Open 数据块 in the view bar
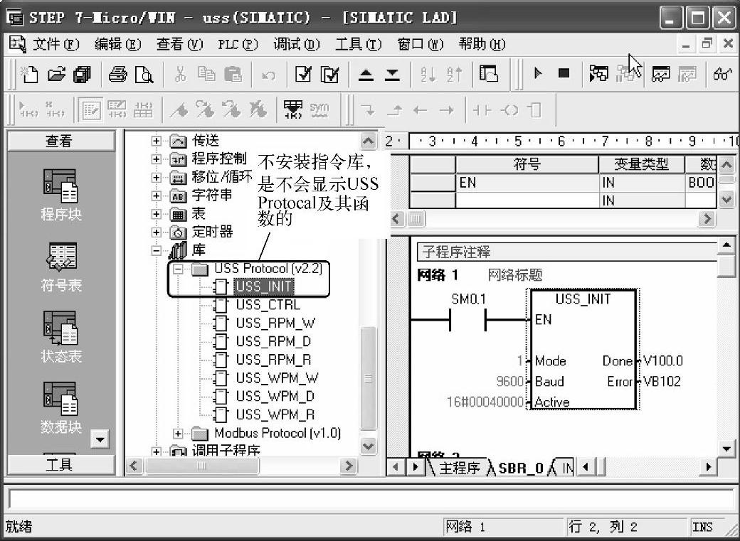This screenshot has height=541, width=740. point(61,408)
